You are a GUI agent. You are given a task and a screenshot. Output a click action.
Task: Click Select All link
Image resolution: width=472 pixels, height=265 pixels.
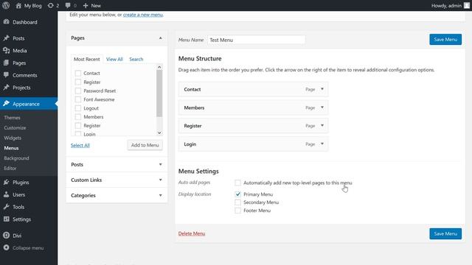click(80, 146)
